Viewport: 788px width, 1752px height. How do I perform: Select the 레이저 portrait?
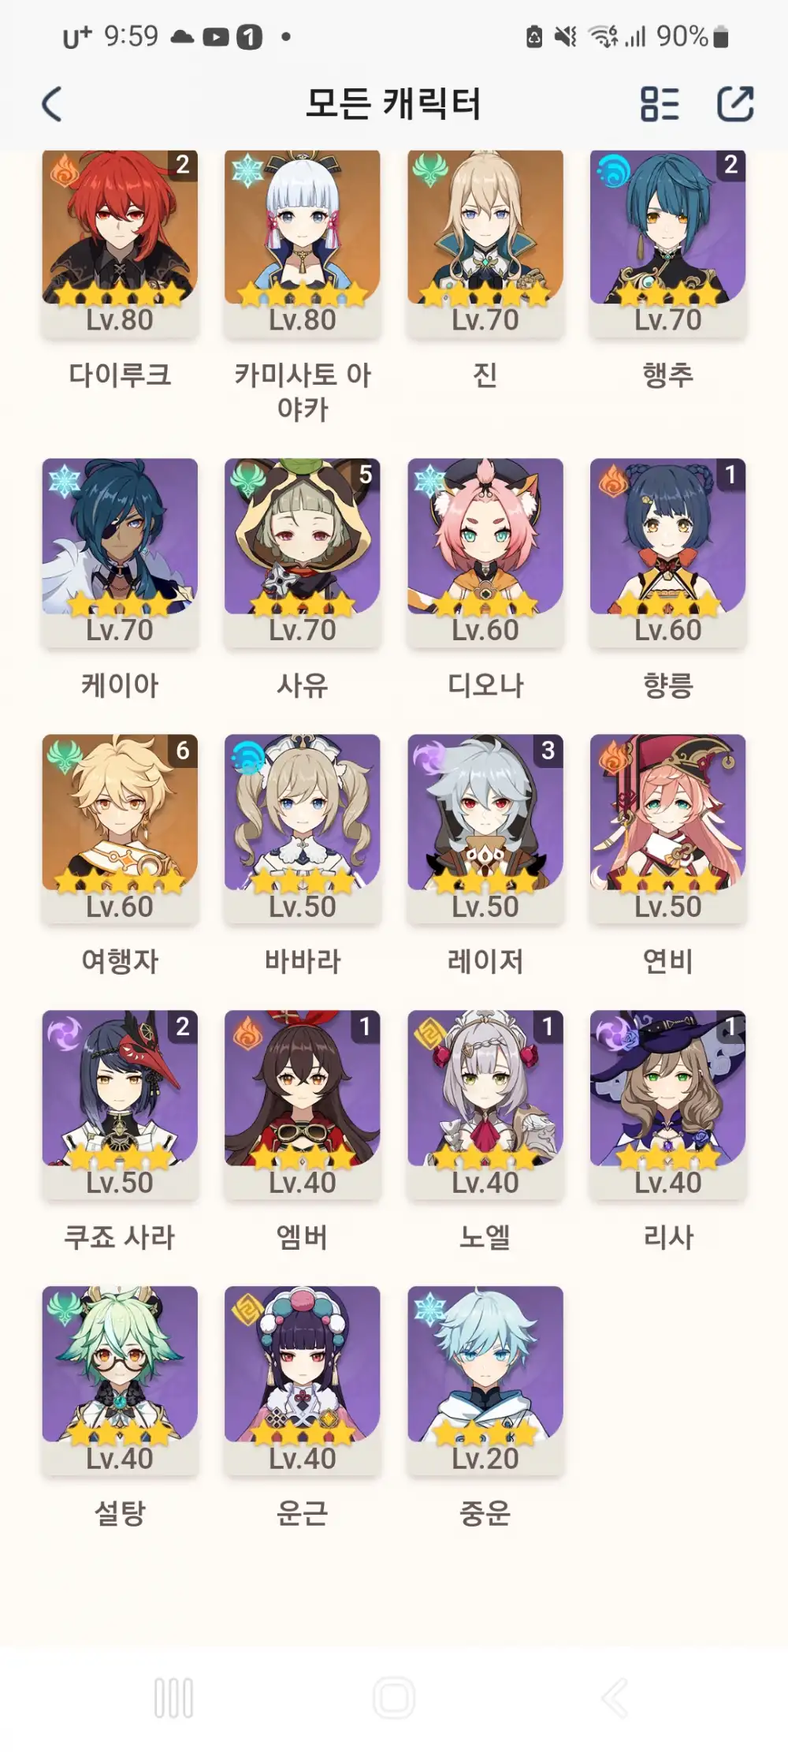tap(485, 829)
